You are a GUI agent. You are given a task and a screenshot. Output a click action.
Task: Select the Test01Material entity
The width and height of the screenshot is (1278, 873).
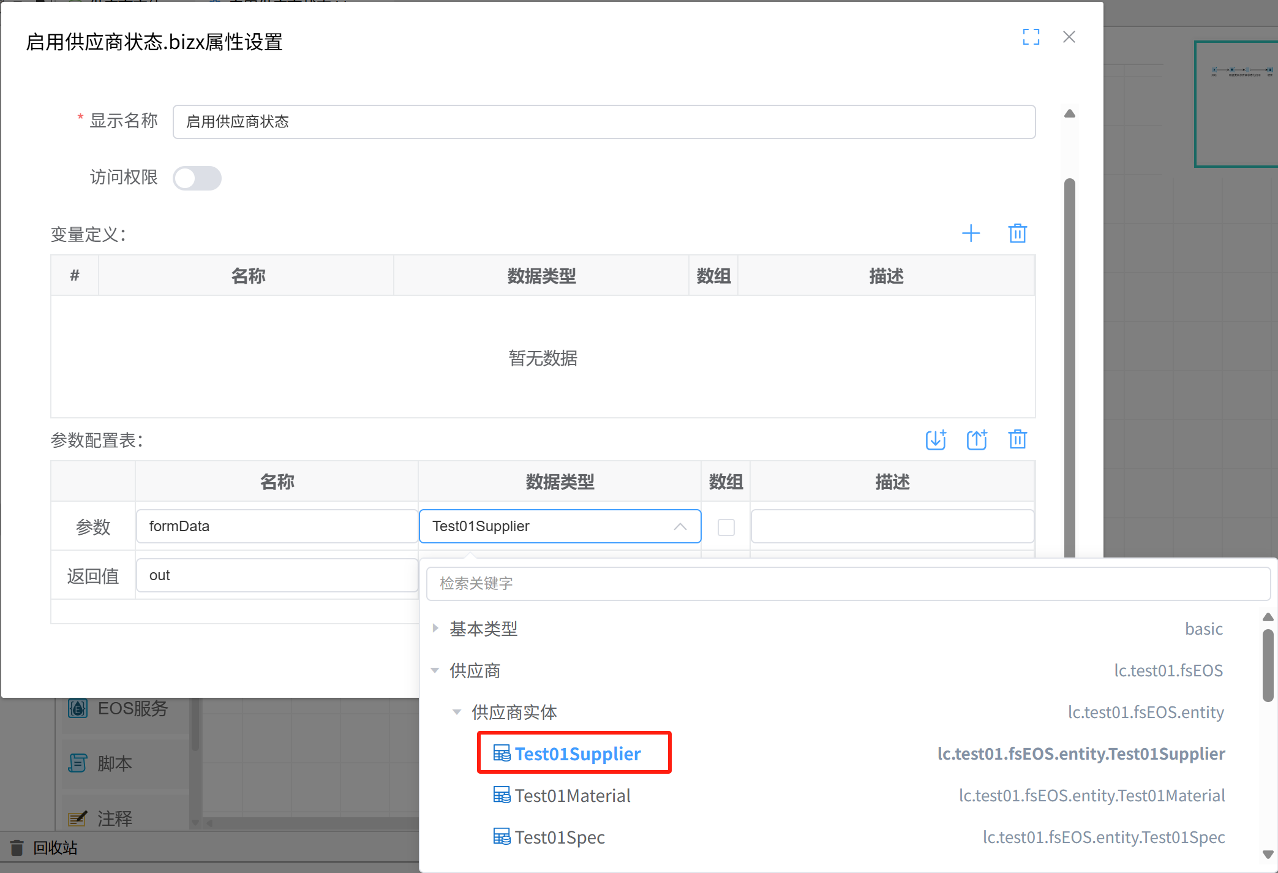tap(572, 795)
